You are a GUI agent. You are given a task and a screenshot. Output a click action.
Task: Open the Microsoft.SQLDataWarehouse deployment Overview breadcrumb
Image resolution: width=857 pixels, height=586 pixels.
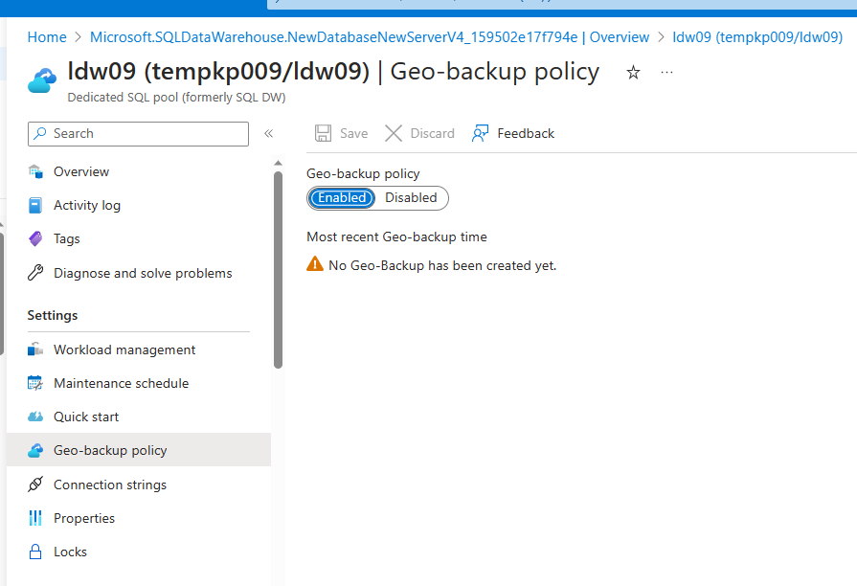coord(370,37)
